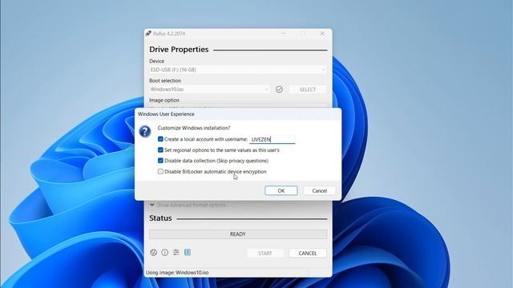
Task: Open Rufus settings sliders icon
Action: tap(176, 253)
